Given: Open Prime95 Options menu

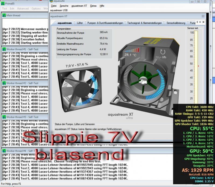Looking at the screenshot, I should point(36,9).
